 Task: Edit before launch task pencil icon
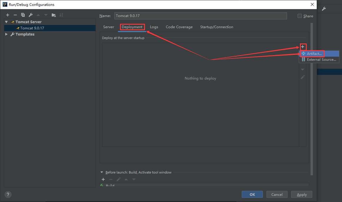[119, 179]
